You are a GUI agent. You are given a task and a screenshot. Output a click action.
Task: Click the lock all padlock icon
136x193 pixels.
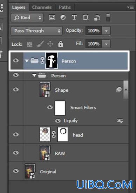click(61, 44)
